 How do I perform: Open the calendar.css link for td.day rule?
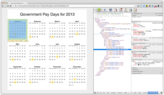157,23
